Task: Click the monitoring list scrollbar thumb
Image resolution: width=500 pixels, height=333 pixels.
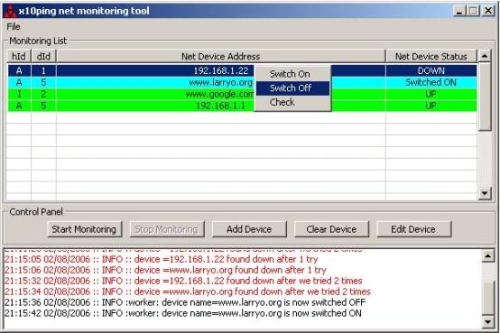Action: (485, 97)
